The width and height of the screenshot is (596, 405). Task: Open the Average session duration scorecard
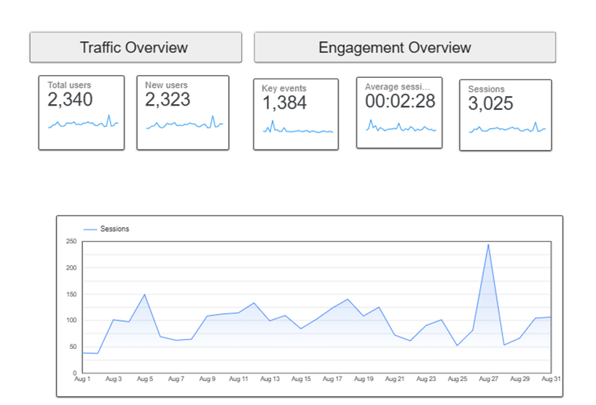[x=399, y=112]
